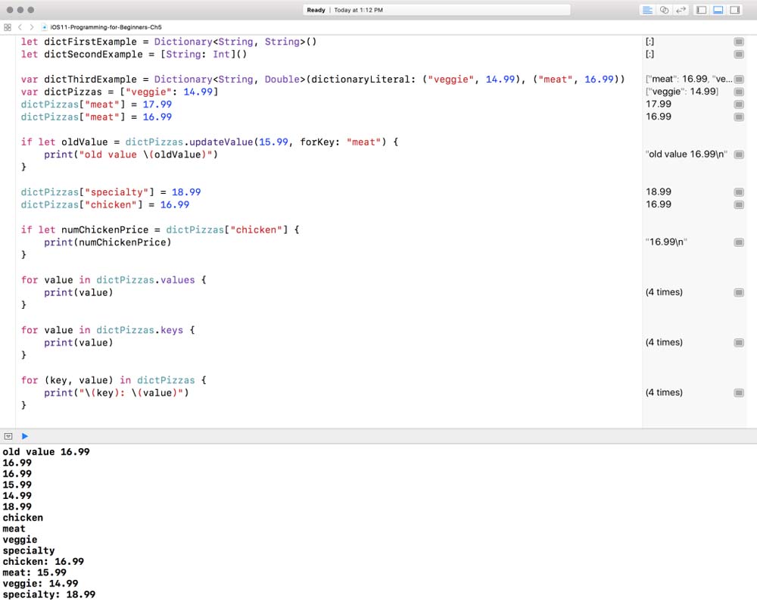Switch to the Standard editor view

(x=647, y=10)
